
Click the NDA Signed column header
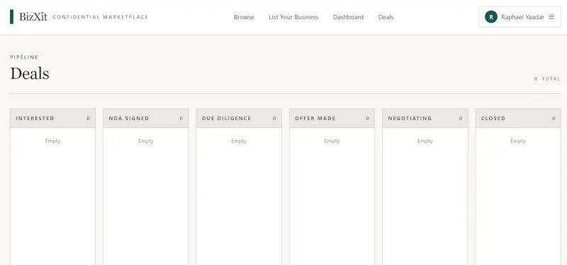(146, 118)
